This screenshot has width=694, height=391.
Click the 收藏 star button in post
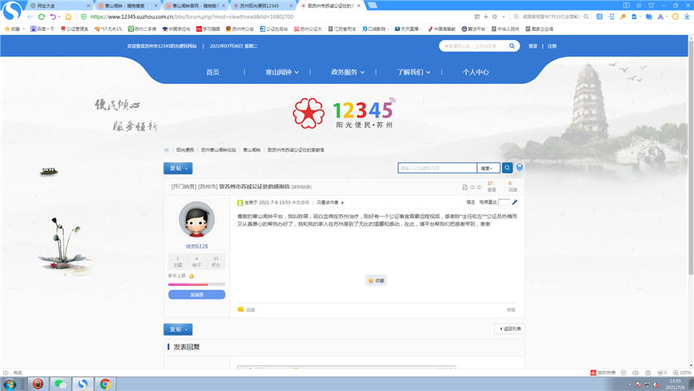click(x=376, y=280)
